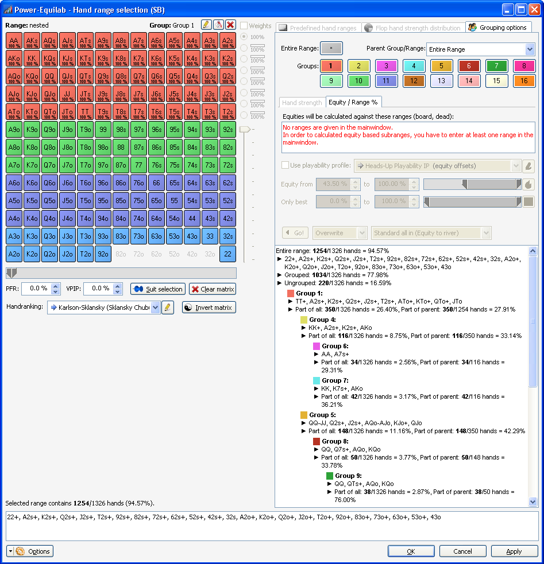Select the fourth weight radio button
This screenshot has height=564, width=544.
click(244, 70)
